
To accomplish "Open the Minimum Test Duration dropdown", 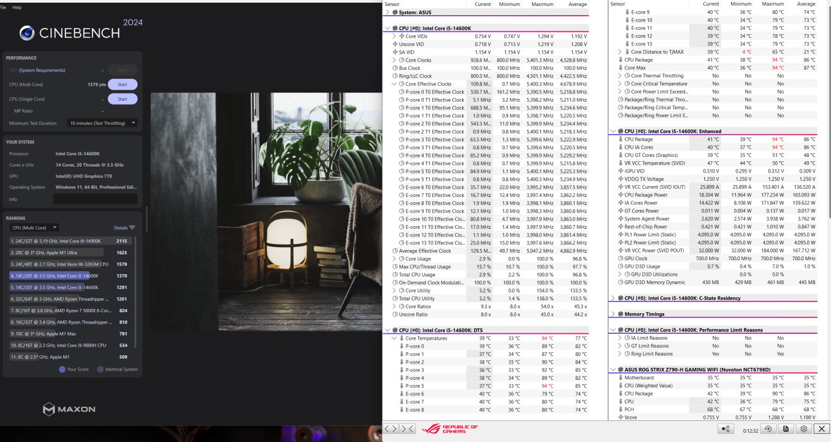I will 102,123.
